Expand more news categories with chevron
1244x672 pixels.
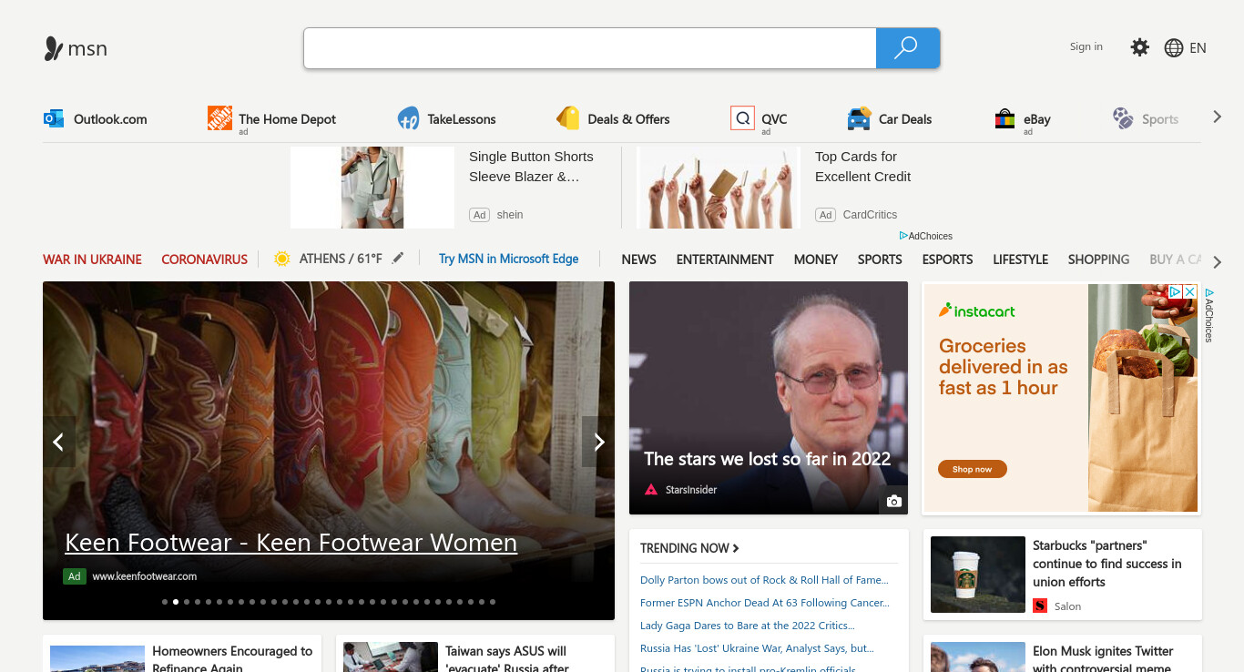coord(1217,262)
